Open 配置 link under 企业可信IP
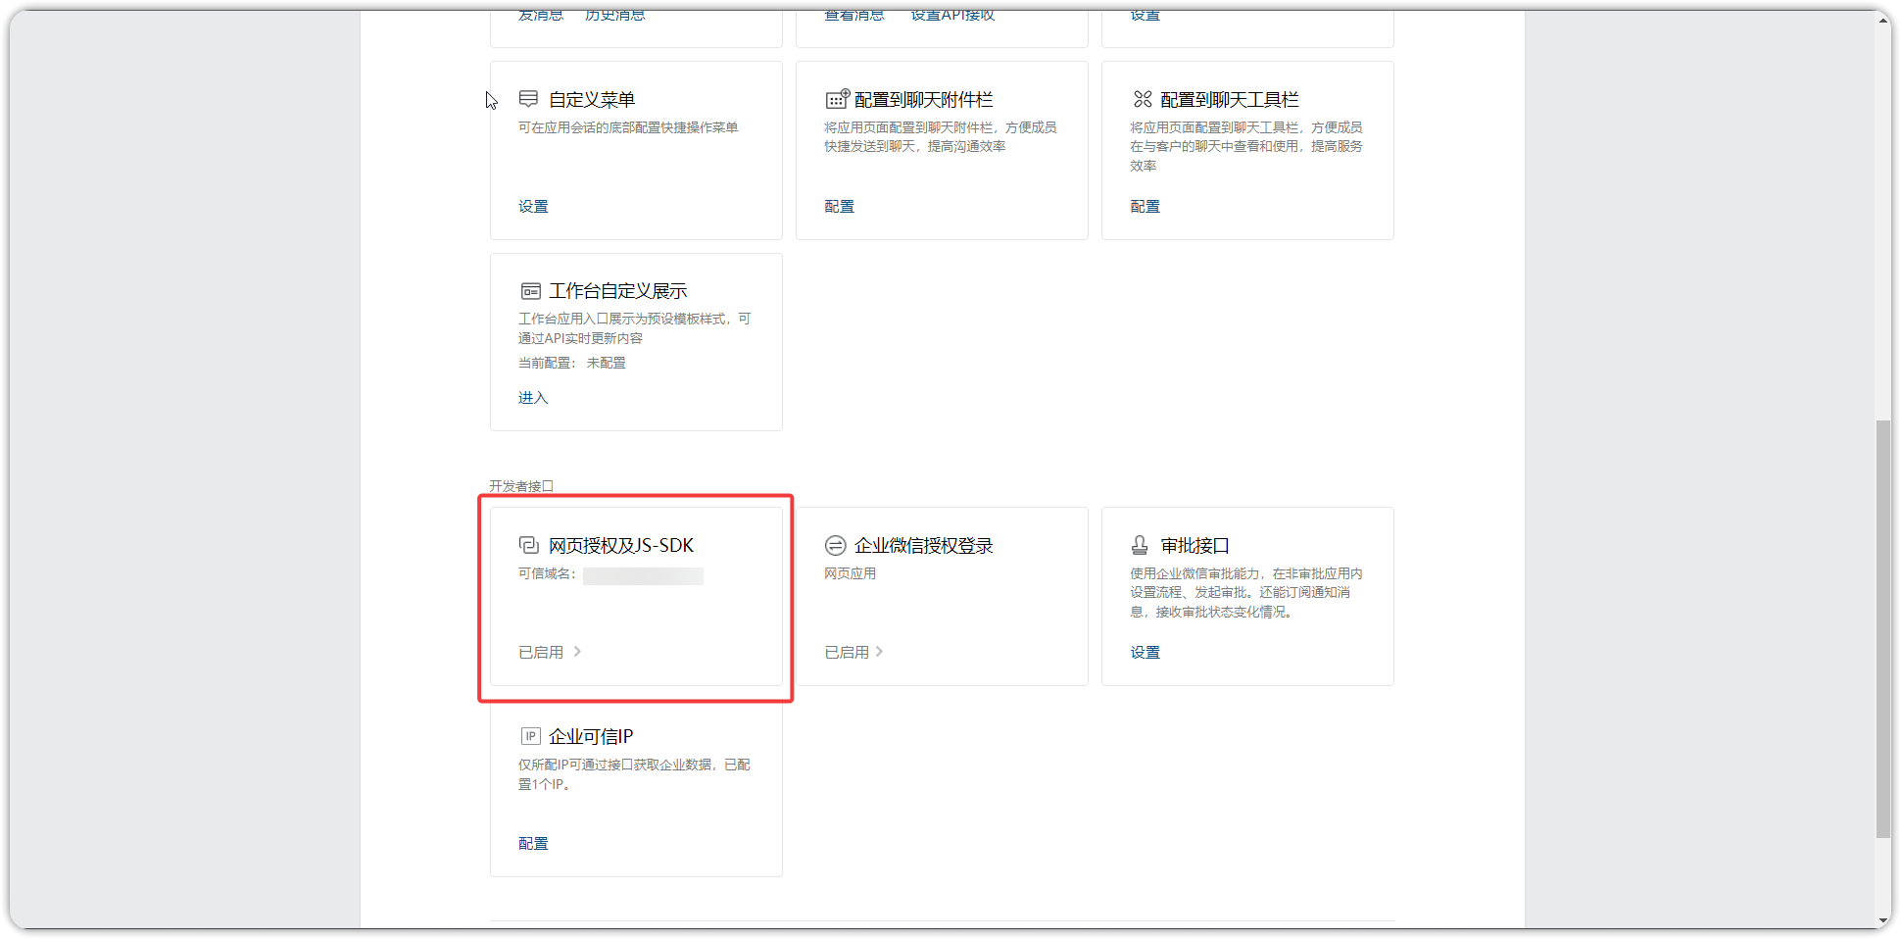Screen dimensions: 1901x939 pyautogui.click(x=533, y=843)
